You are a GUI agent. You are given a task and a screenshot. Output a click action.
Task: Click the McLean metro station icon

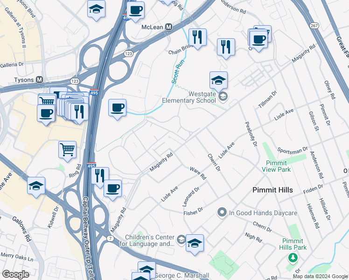click(x=169, y=27)
